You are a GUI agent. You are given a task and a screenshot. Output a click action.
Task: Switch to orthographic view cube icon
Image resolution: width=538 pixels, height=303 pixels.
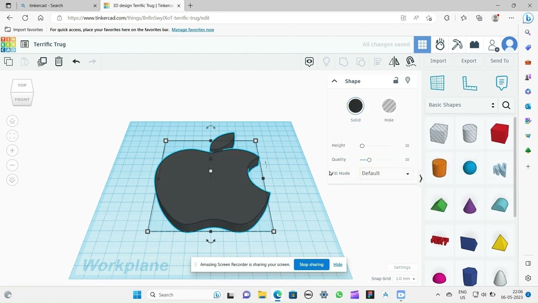pos(12,180)
